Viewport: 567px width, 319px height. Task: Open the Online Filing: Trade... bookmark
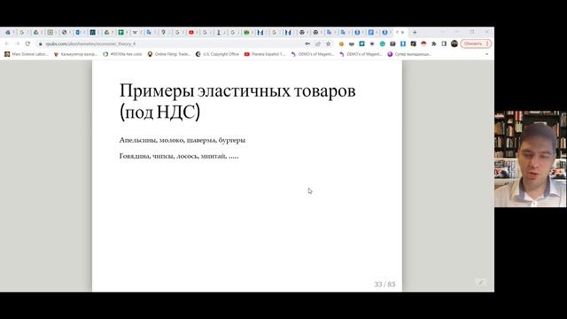click(x=169, y=54)
